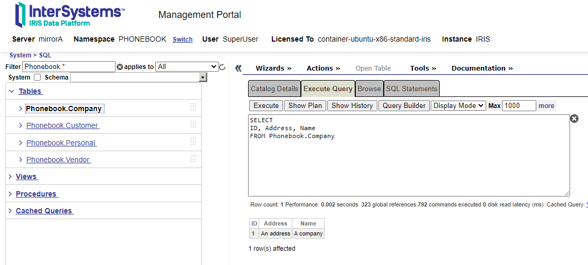
Task: Collapse the Tables section chevron
Action: (12, 91)
